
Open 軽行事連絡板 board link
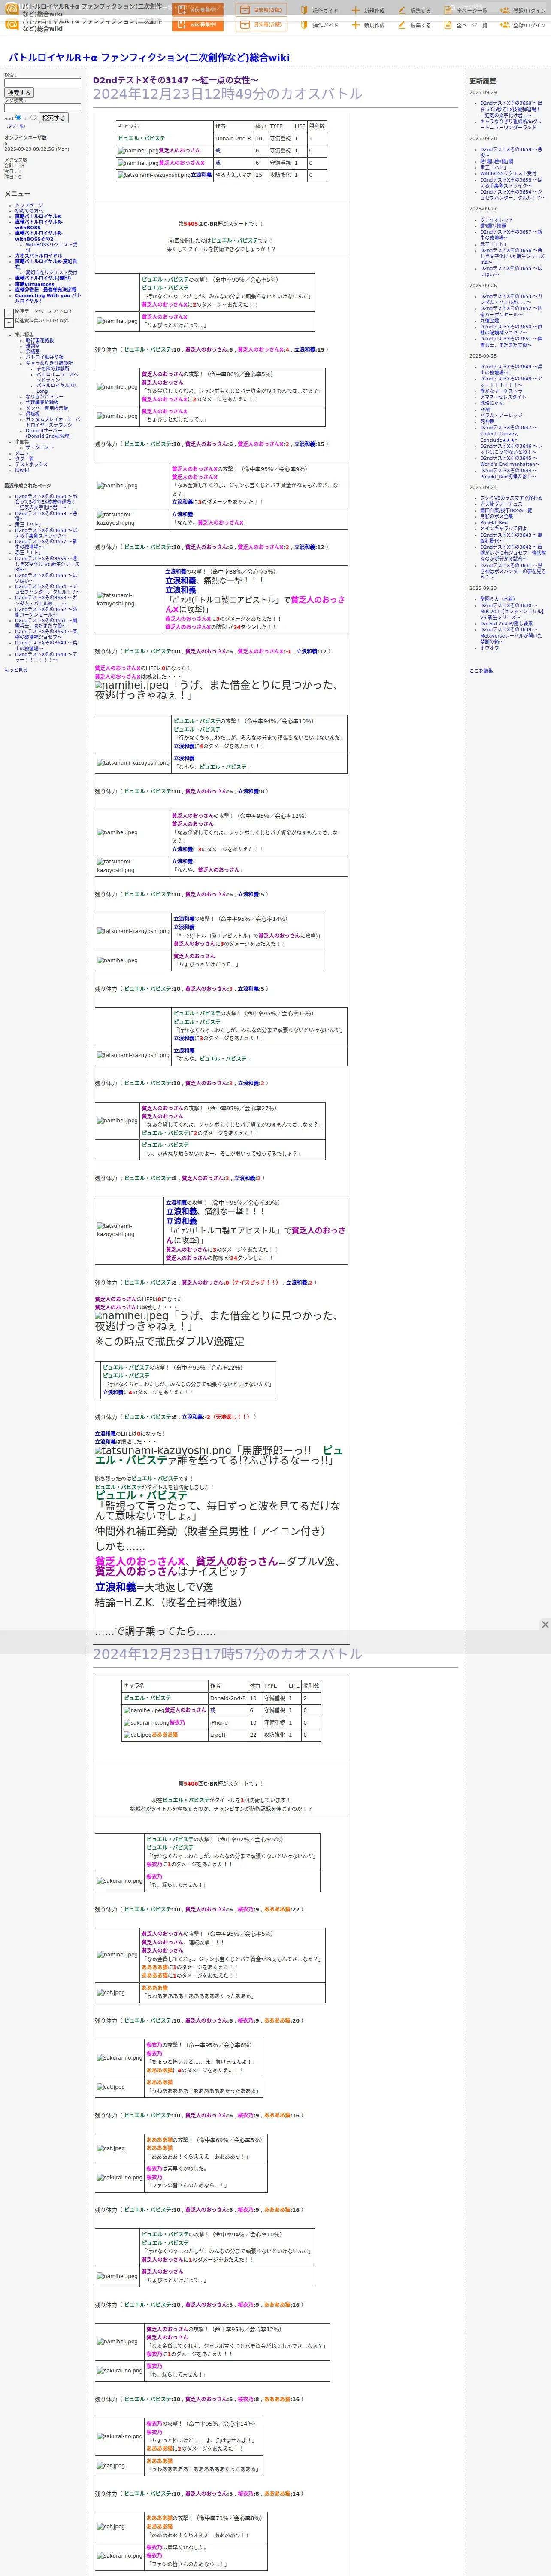pos(40,340)
